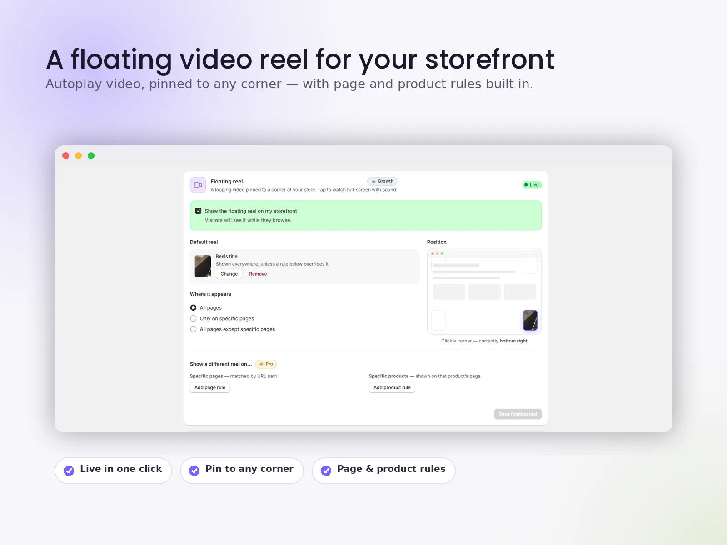
Task: Click the Floating reel heading text
Action: click(x=227, y=181)
